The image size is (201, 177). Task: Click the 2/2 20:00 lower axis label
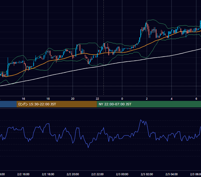73,174
